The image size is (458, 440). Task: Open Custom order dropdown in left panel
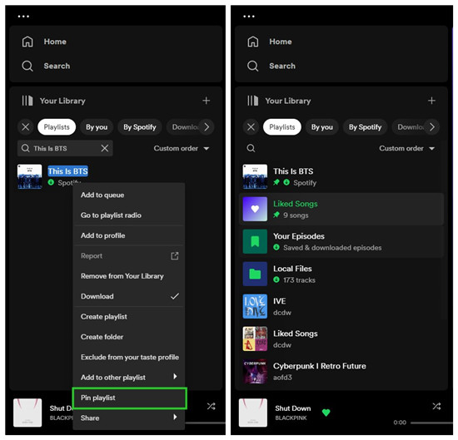(182, 148)
